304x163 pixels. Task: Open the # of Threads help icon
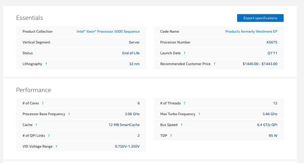click(185, 103)
